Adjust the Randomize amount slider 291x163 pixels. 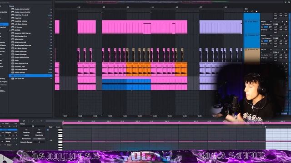tap(39, 139)
